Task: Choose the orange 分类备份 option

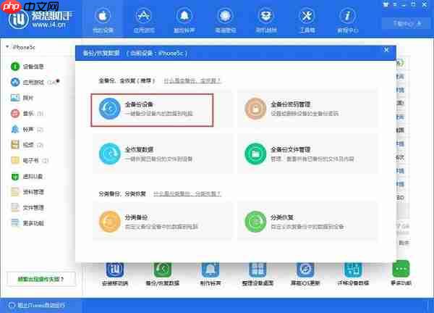Action: 163,222
